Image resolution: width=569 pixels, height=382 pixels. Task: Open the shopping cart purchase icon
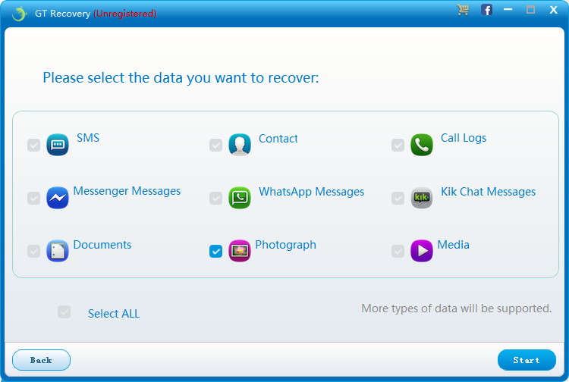(463, 10)
